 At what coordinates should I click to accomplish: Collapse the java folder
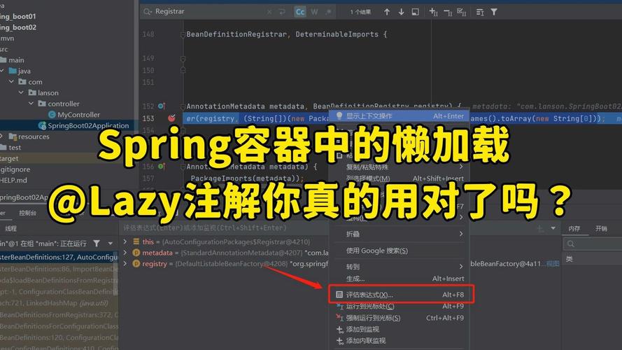[x=2, y=71]
